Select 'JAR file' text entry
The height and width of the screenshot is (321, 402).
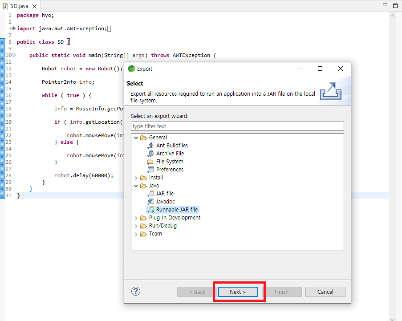pyautogui.click(x=165, y=194)
